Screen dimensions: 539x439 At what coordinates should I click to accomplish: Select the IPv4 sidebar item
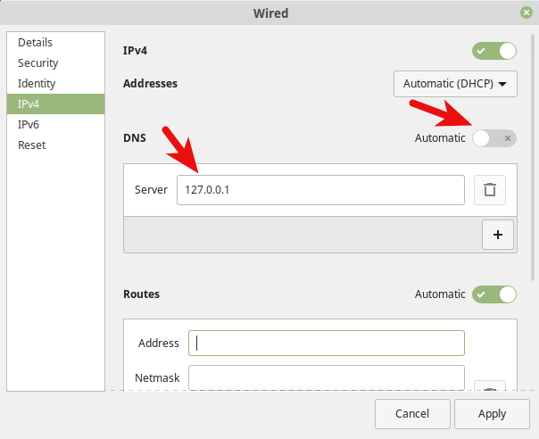(x=29, y=104)
